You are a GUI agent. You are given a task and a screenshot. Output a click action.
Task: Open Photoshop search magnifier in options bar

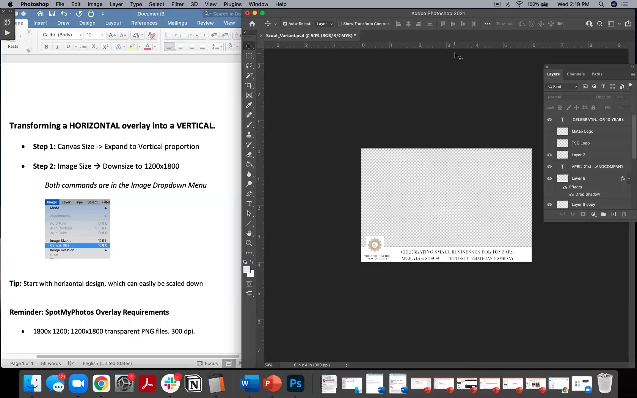tap(600, 24)
